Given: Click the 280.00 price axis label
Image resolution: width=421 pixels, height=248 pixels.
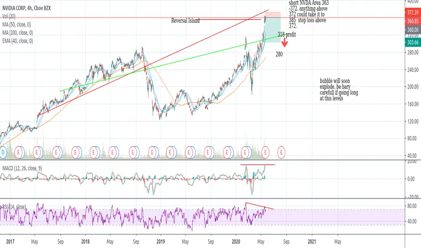Looking at the screenshot, I should coord(413,52).
